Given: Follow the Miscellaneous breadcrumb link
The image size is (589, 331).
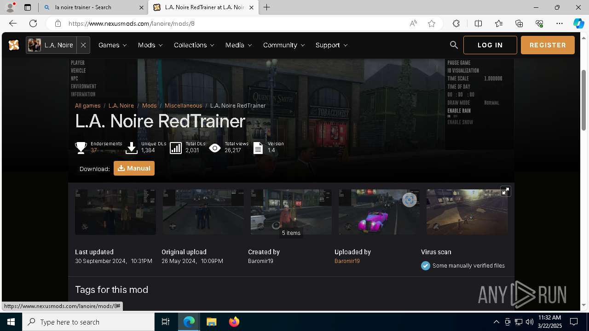Looking at the screenshot, I should pos(183,106).
